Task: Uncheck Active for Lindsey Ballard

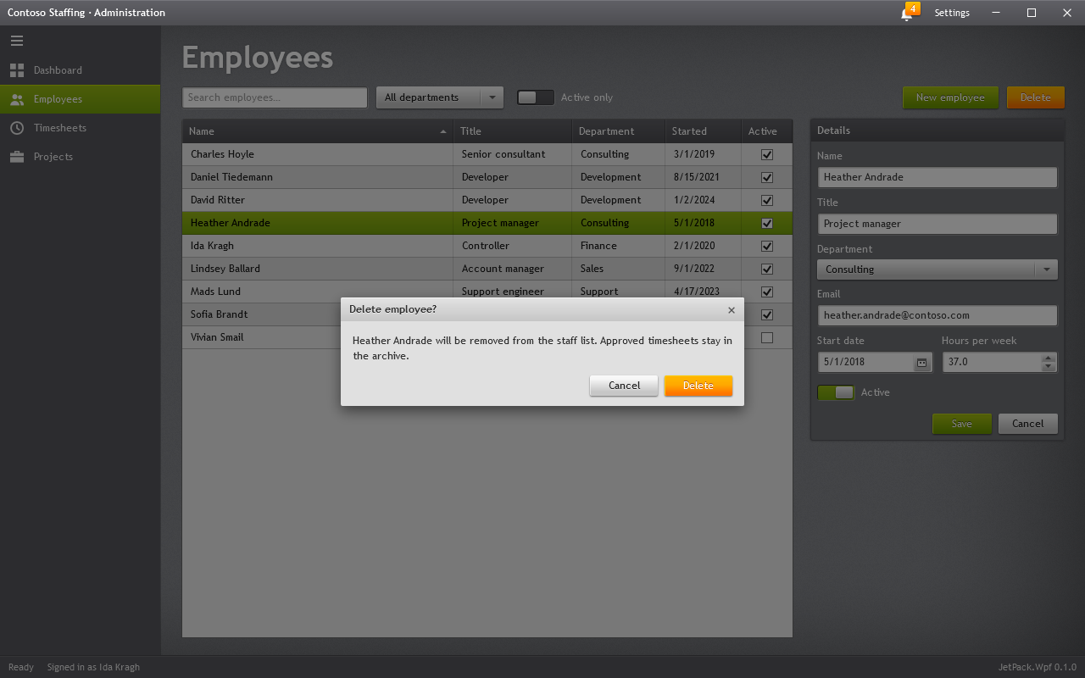Action: (x=767, y=270)
